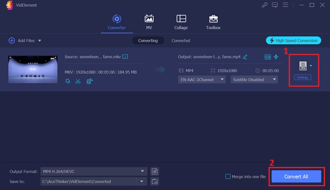Screen dimensions: 330x190
Task: Select the Converted sub-tab
Action: (181, 40)
